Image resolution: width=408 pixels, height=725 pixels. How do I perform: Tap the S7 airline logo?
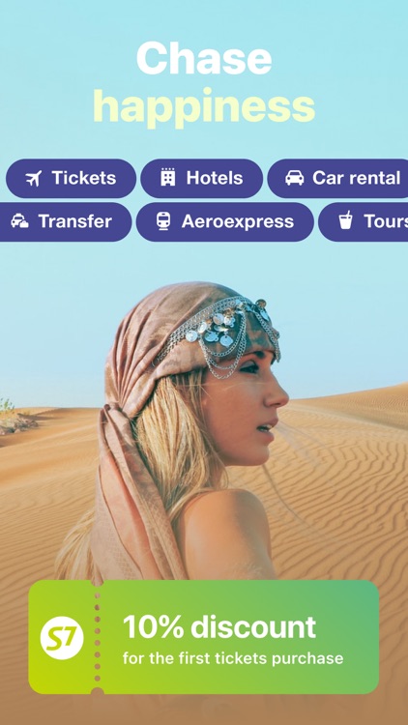pos(62,638)
